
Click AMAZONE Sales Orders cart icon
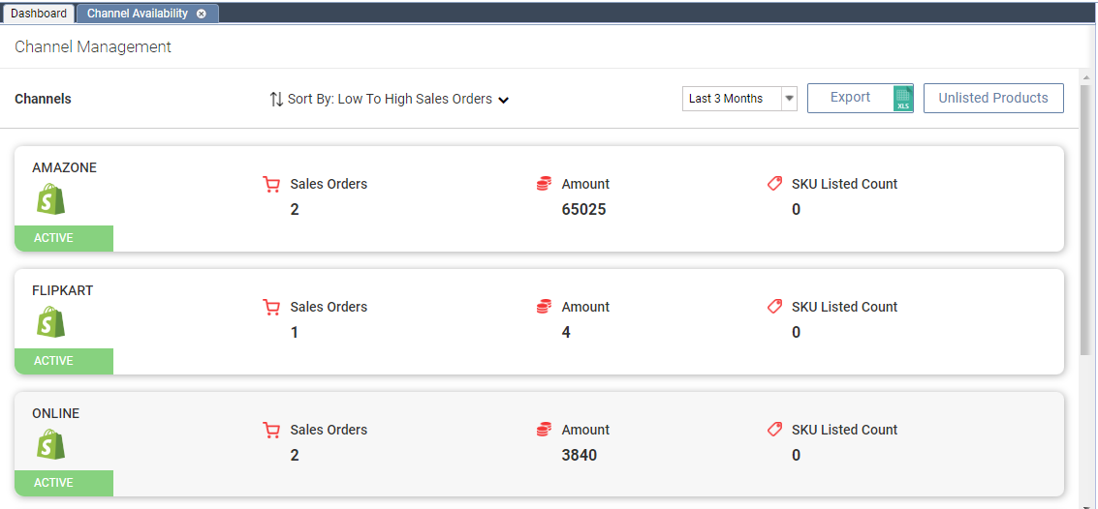pyautogui.click(x=271, y=184)
